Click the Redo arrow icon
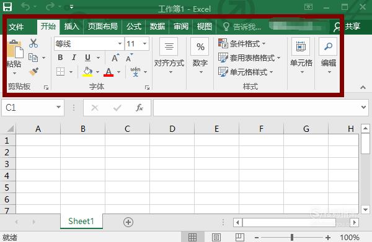Image resolution: width=372 pixels, height=242 pixels. pos(50,7)
